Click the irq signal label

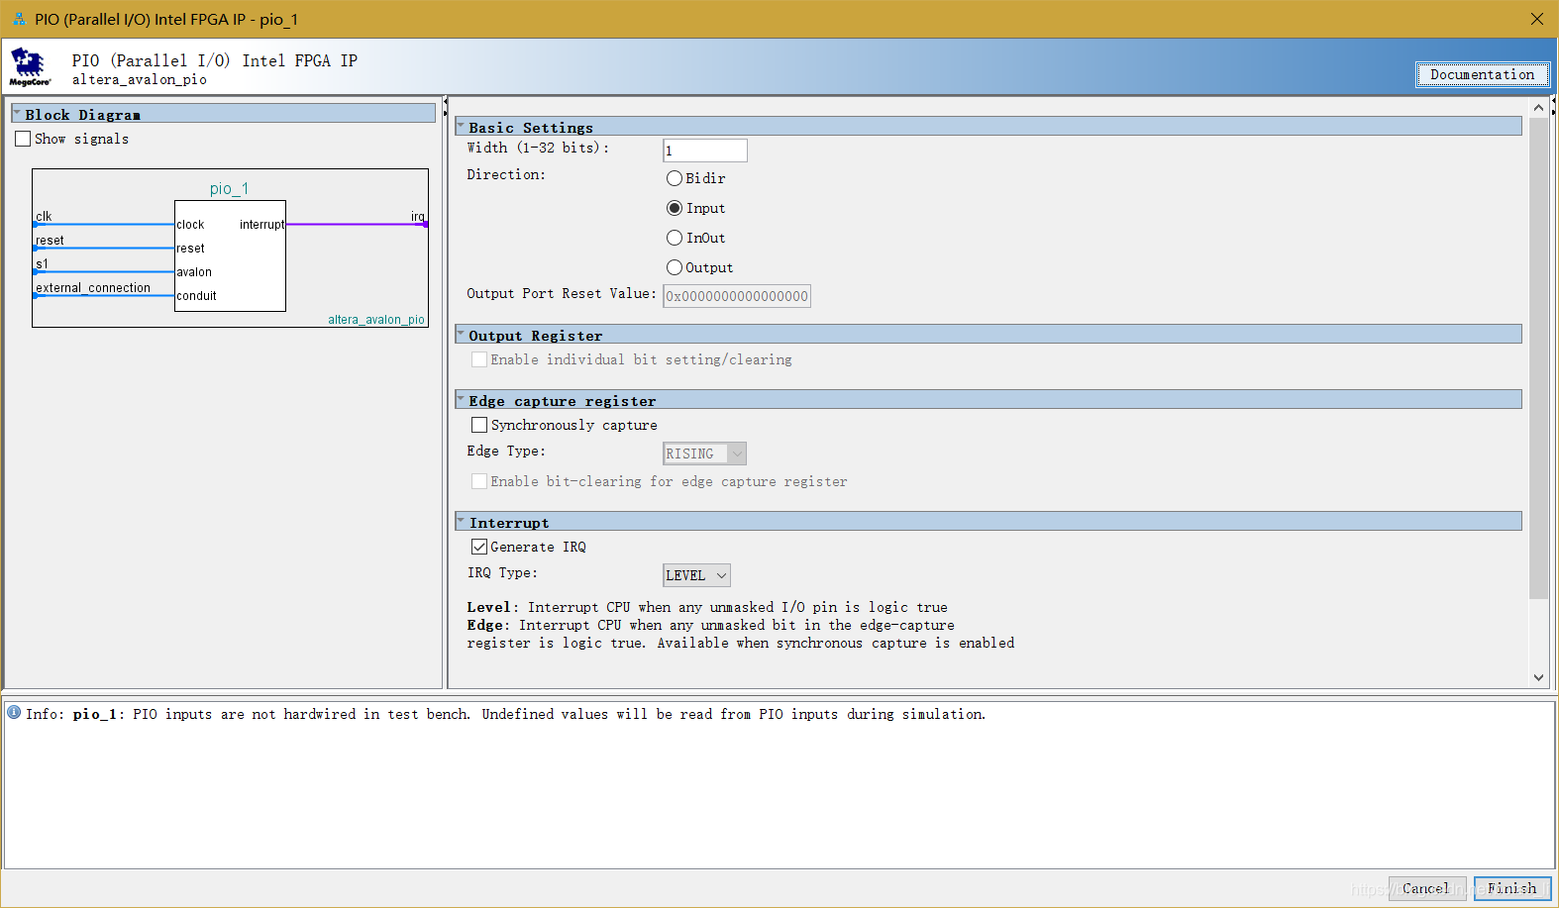[x=418, y=217]
